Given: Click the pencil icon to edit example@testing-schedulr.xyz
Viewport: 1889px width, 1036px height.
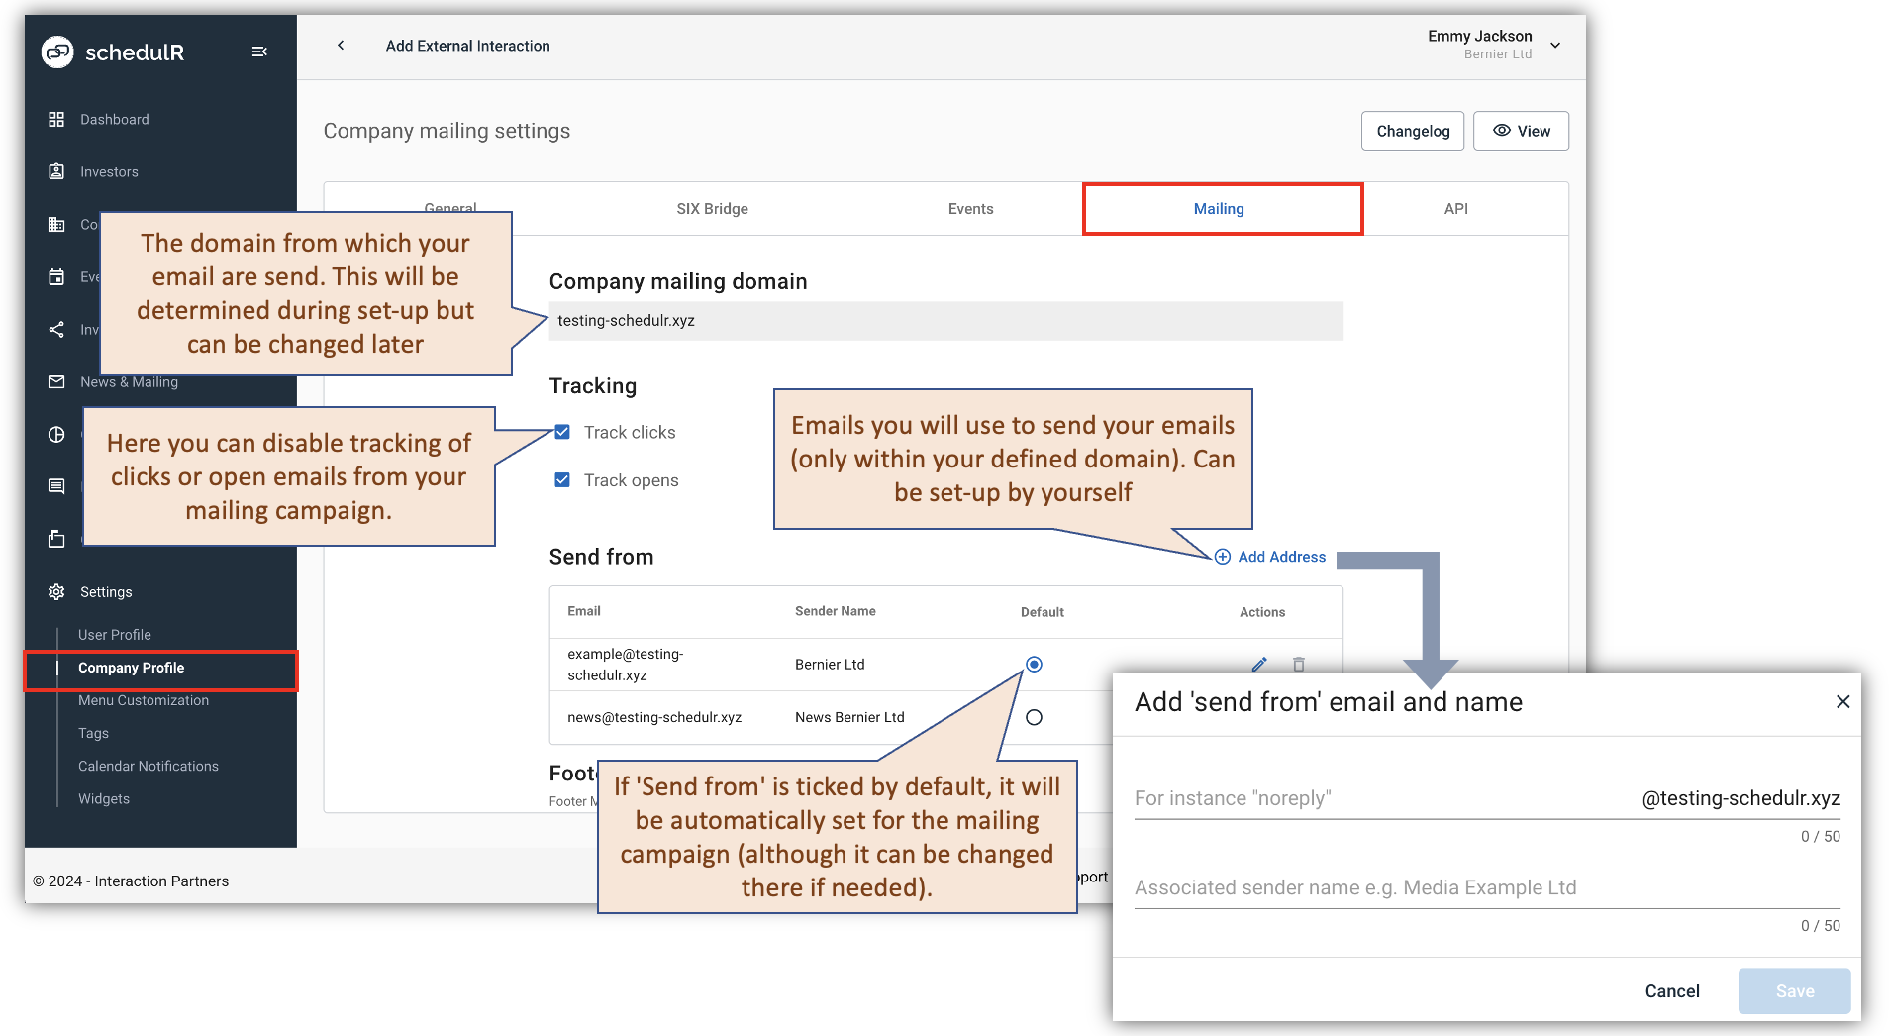Looking at the screenshot, I should [1258, 665].
